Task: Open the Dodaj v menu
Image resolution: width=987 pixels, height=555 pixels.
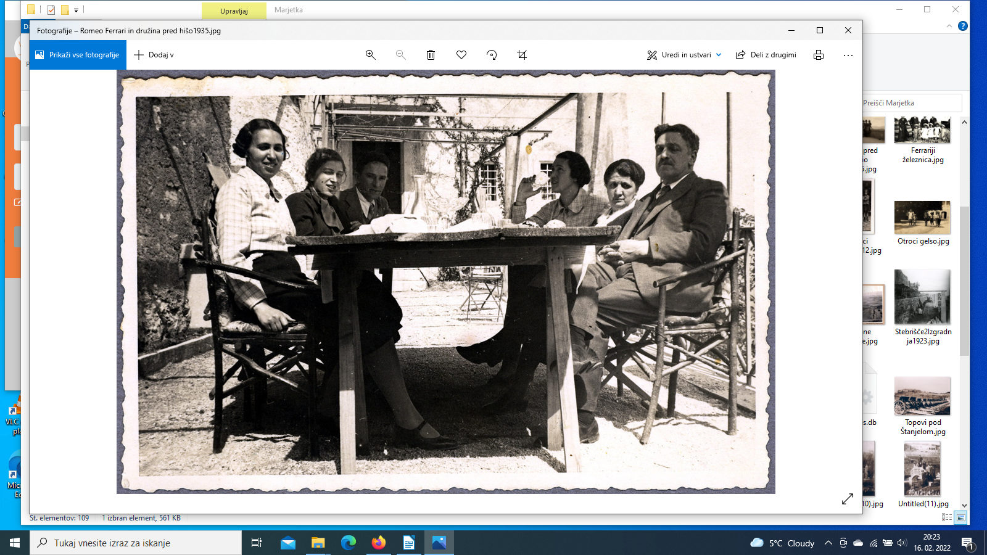Action: [154, 55]
